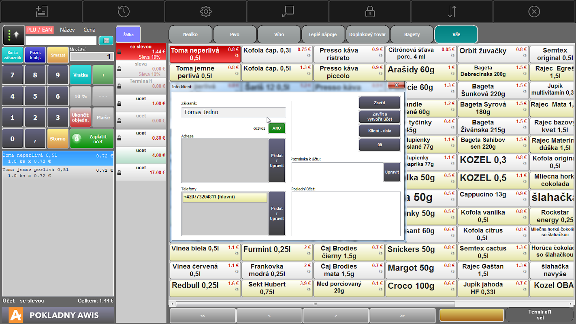Screen dimensions: 576x324
Task: Switch search mode to Cena
Action: coord(90,30)
